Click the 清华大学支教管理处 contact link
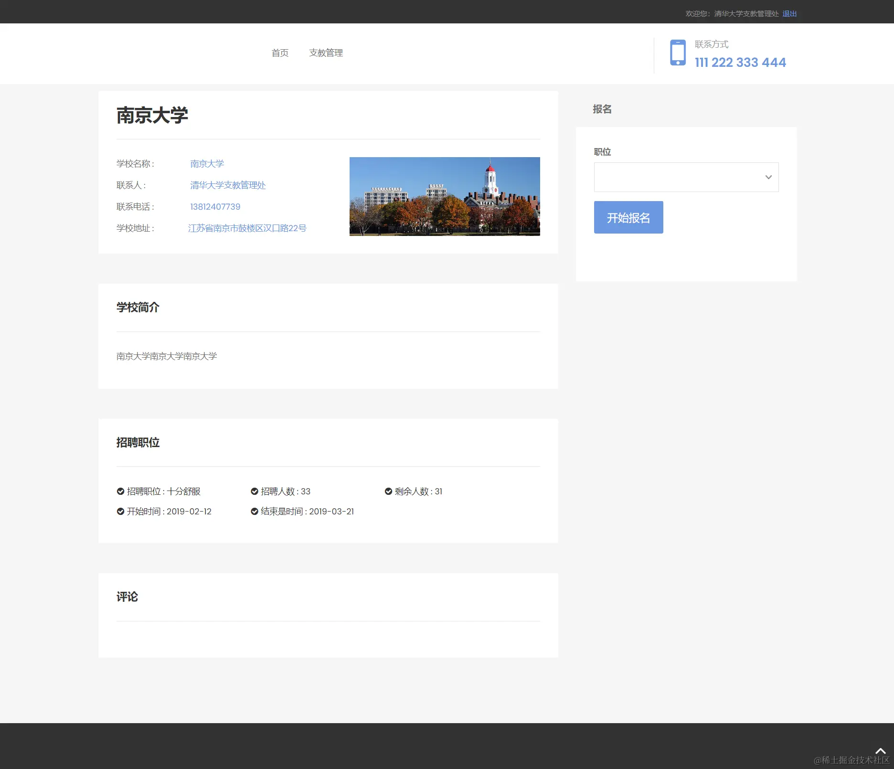The height and width of the screenshot is (769, 894). click(x=227, y=185)
